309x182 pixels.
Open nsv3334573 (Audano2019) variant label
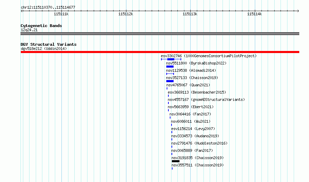pos(195,136)
